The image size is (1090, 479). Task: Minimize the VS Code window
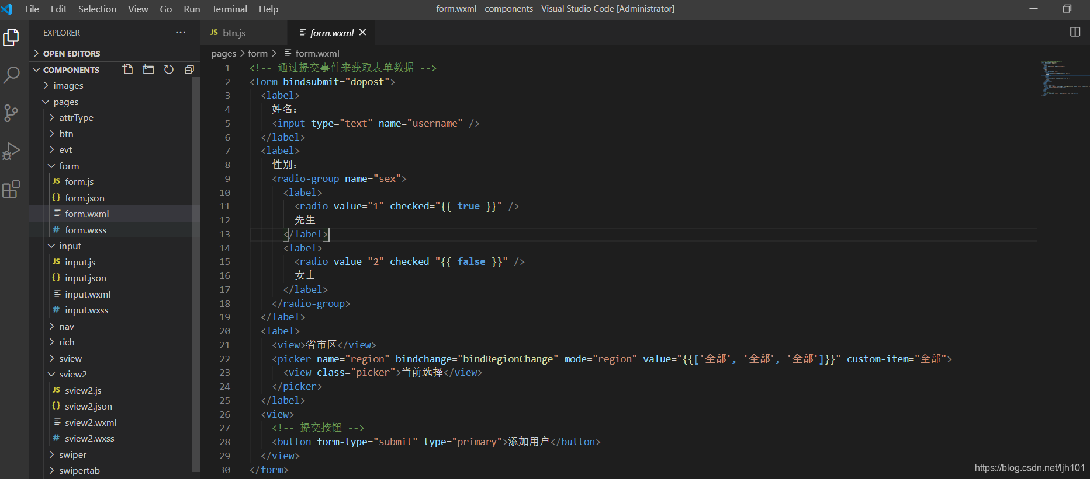(1034, 9)
